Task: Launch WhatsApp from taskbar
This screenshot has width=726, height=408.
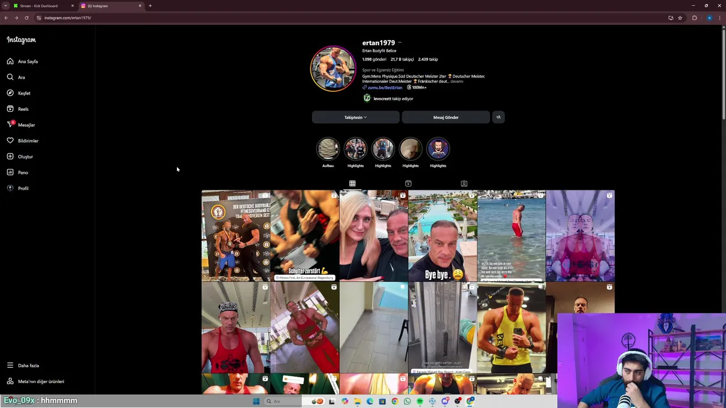Action: point(407,401)
